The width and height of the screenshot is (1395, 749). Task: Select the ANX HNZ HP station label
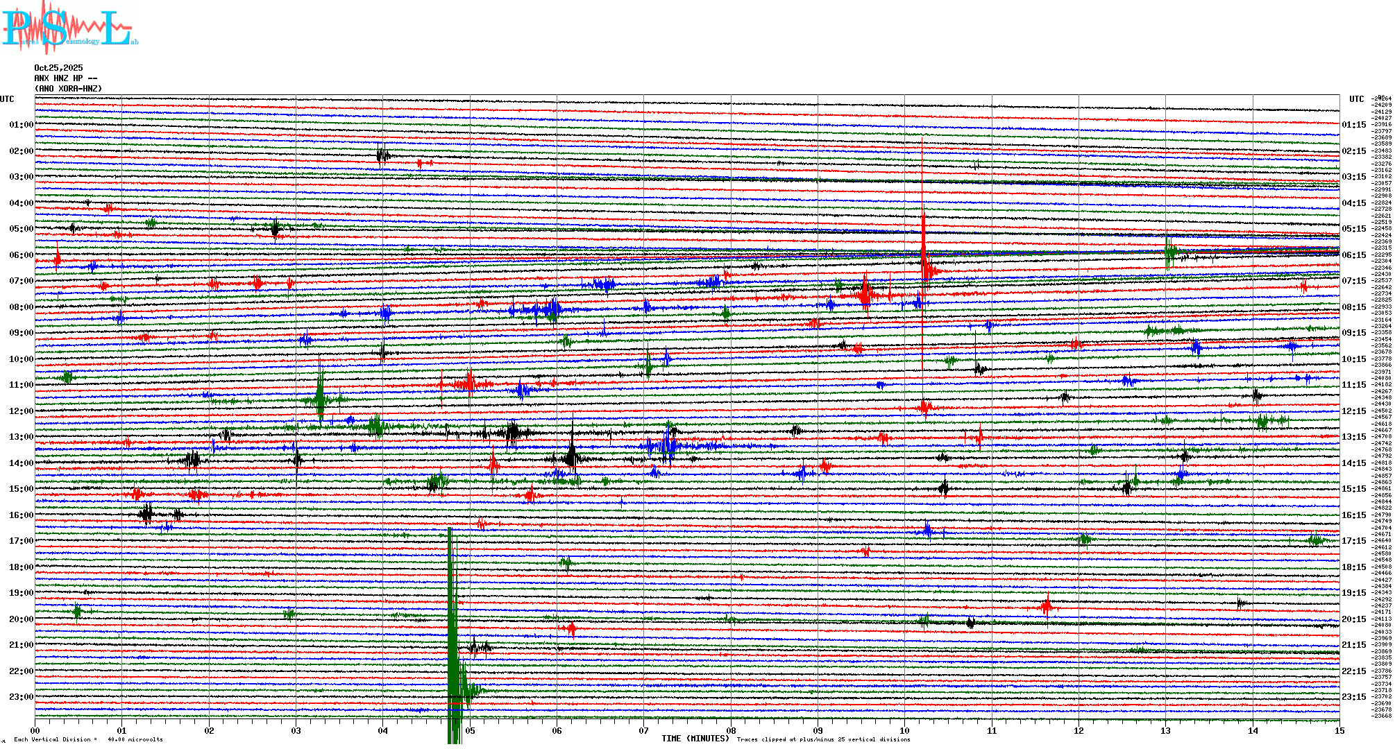tap(66, 78)
